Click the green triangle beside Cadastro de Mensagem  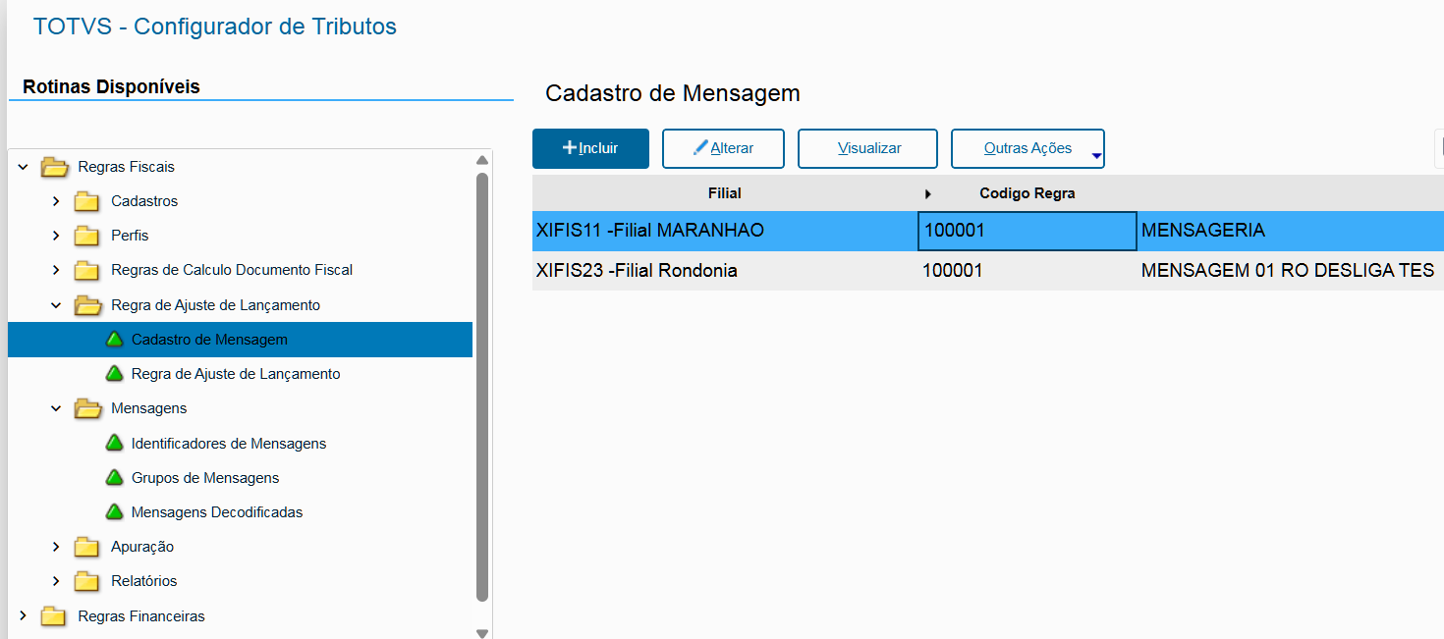(115, 340)
